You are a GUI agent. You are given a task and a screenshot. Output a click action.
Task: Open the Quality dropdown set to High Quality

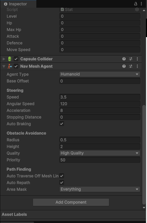[100, 153]
